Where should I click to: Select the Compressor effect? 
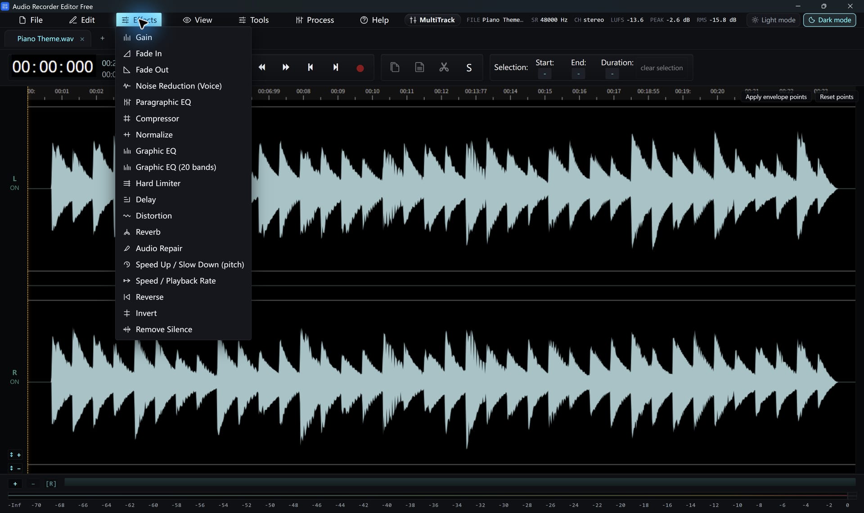(x=183, y=119)
